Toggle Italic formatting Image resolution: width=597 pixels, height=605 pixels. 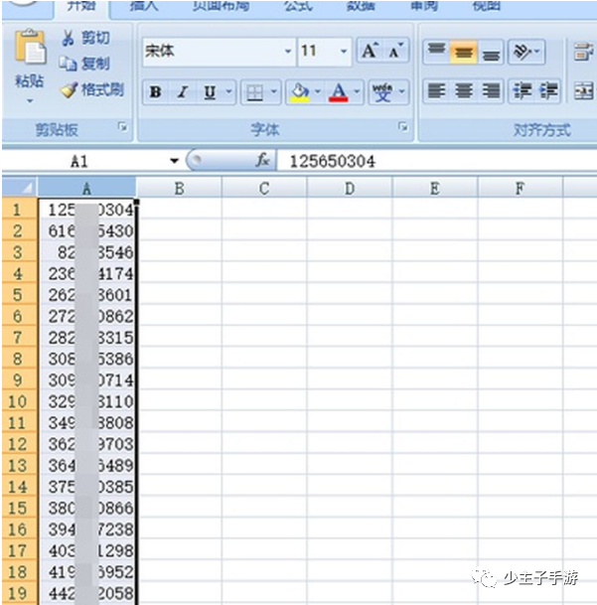[183, 92]
